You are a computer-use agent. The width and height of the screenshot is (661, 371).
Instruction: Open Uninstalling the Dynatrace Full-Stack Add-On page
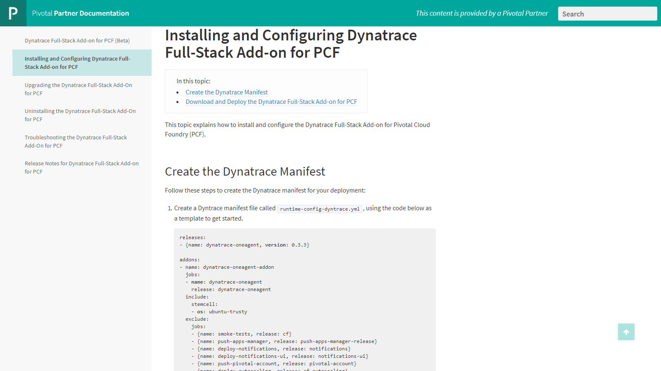pyautogui.click(x=80, y=115)
